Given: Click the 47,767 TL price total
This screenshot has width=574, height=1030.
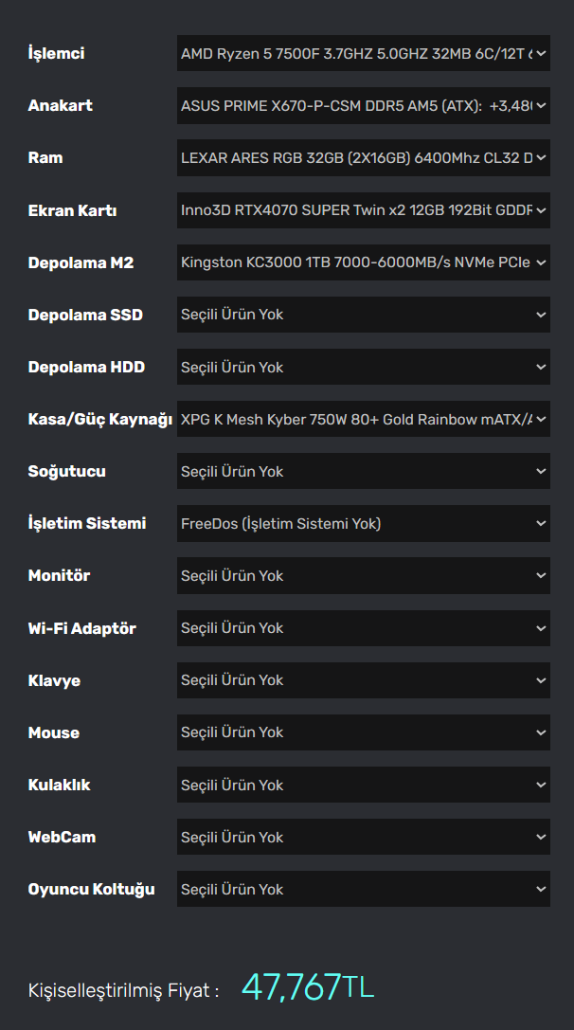Looking at the screenshot, I should [x=308, y=987].
